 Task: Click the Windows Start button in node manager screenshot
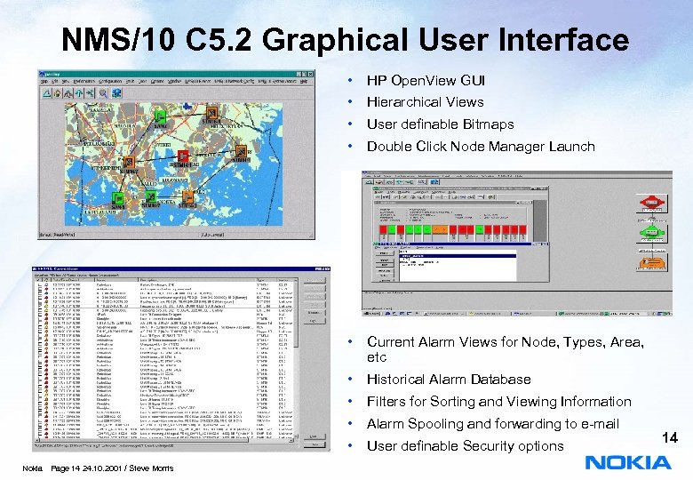[x=371, y=314]
